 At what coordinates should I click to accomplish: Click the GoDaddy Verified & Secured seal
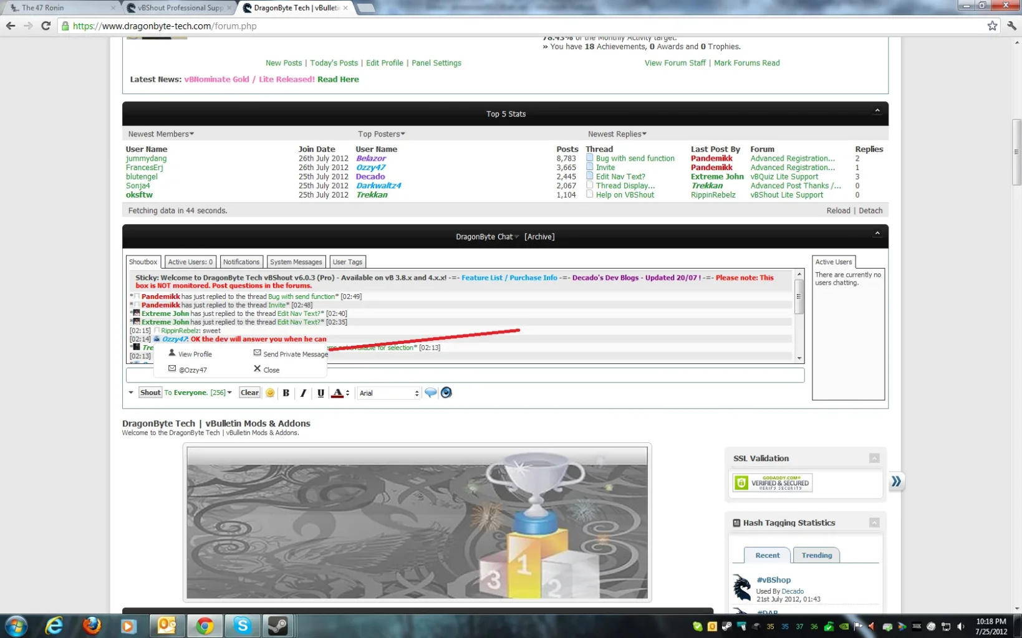click(x=773, y=483)
